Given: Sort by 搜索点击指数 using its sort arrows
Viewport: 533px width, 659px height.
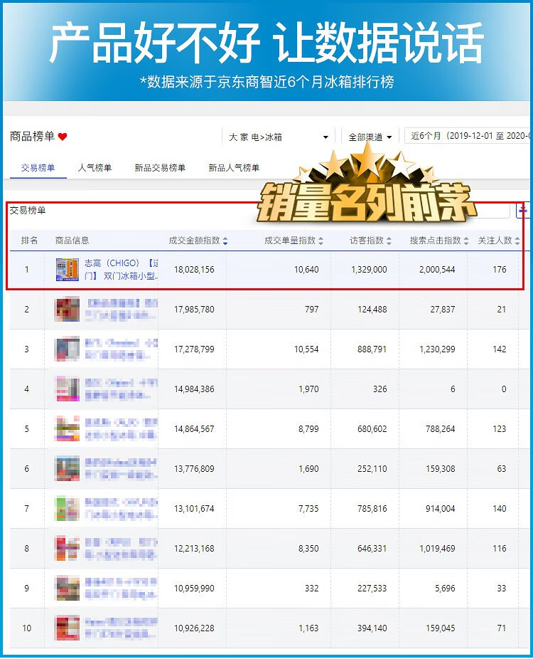Looking at the screenshot, I should point(466,241).
